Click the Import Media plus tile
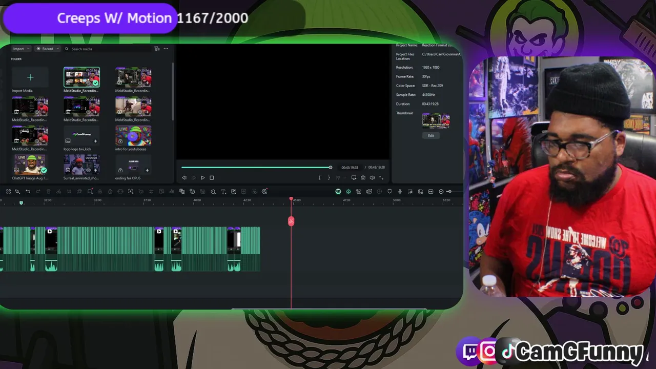This screenshot has width=656, height=369. point(30,77)
